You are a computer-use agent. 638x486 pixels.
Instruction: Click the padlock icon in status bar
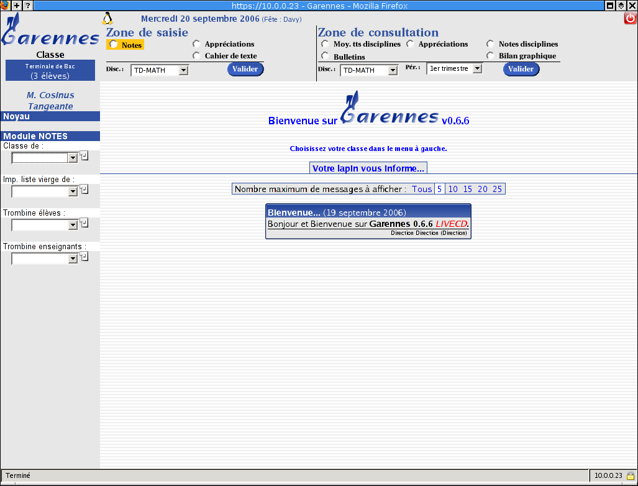630,475
